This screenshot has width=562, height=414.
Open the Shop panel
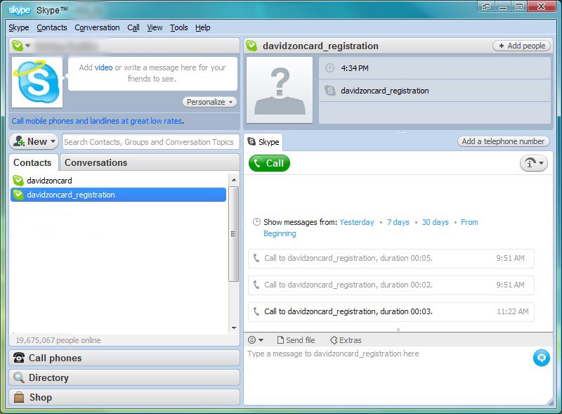coord(124,398)
